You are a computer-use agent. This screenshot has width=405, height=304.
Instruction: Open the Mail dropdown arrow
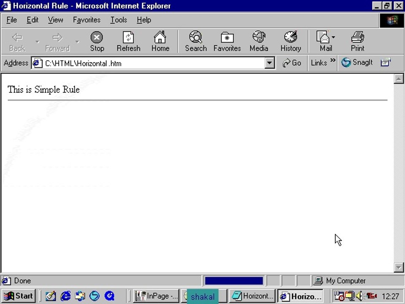333,38
